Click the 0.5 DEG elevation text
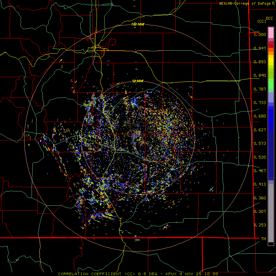The image size is (276, 276). (x=148, y=274)
